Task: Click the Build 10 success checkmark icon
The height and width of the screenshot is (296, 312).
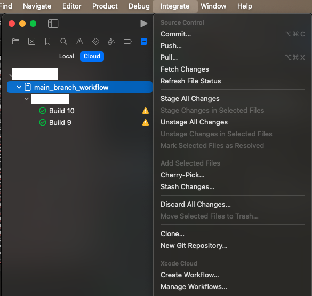Action: pos(43,111)
